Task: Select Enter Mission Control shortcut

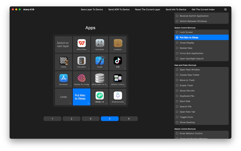Action: coord(201,133)
